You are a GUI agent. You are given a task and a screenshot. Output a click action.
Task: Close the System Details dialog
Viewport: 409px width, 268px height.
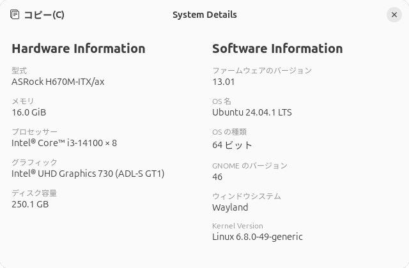pos(394,15)
